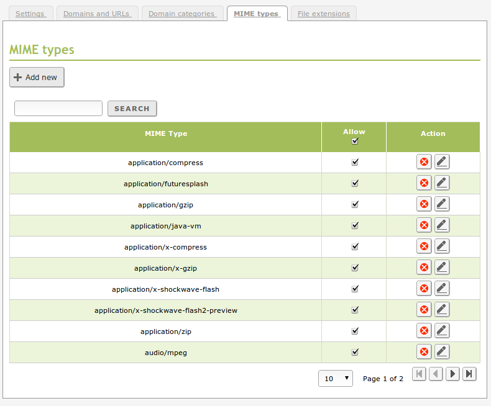Uncheck Allow for application/compress
The image size is (491, 406).
(355, 162)
